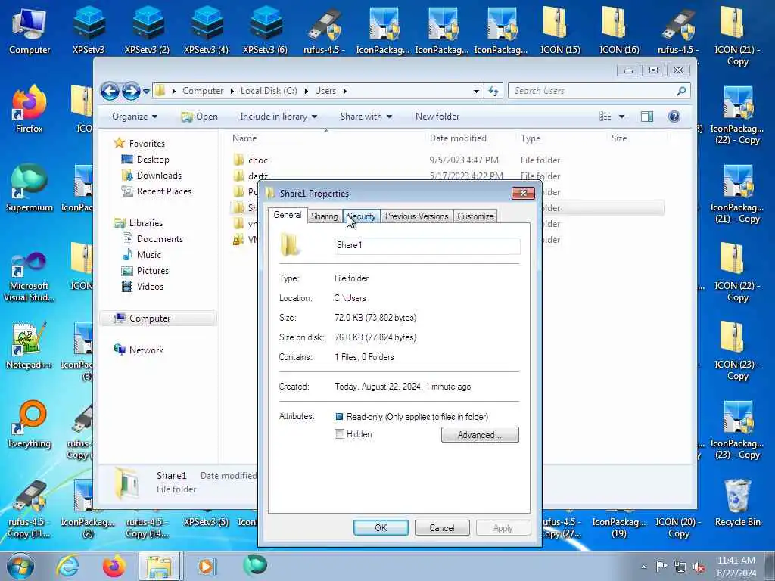Viewport: 775px width, 581px height.
Task: Select the Recycle Bin icon
Action: pos(737,503)
